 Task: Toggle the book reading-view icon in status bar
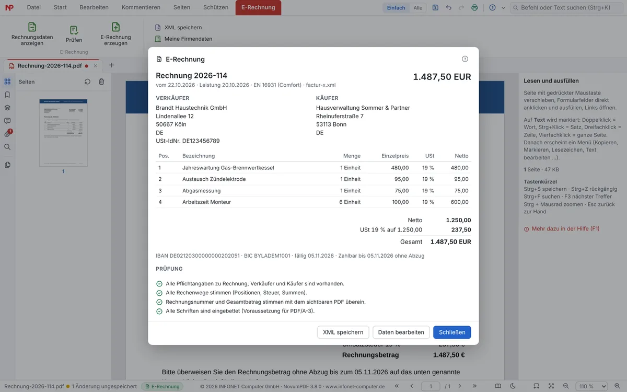498,386
